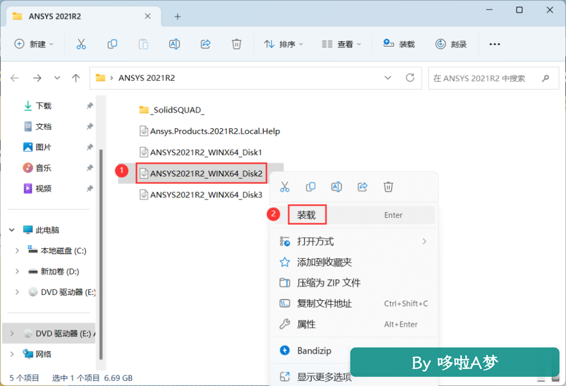Open recent locations chevron dropdown

point(57,78)
